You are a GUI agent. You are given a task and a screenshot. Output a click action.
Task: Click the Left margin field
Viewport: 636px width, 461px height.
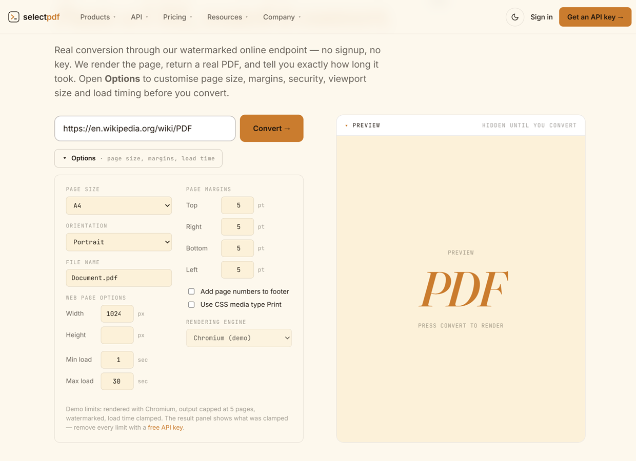(237, 269)
